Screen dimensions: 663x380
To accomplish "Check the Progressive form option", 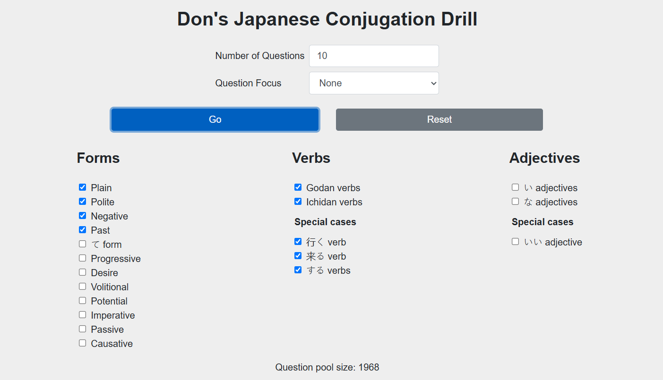I will pos(82,258).
